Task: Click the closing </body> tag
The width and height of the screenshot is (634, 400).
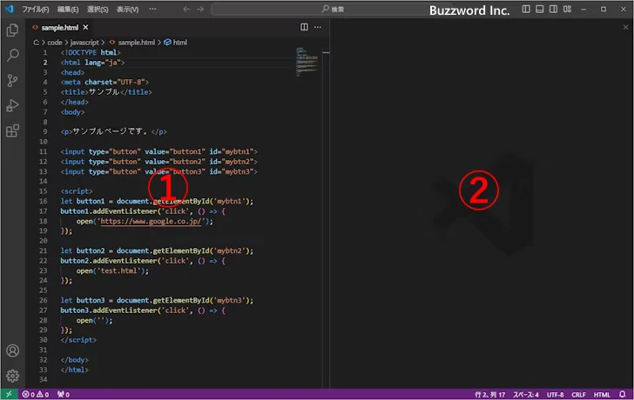Action: pyautogui.click(x=74, y=360)
